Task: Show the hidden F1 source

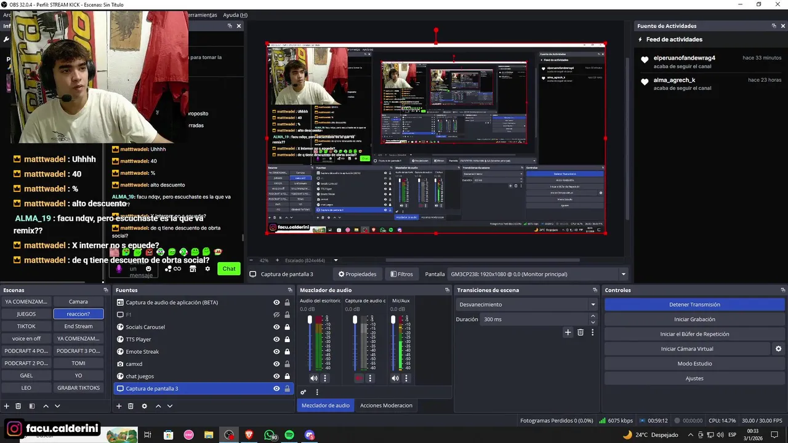Action: 276,314
